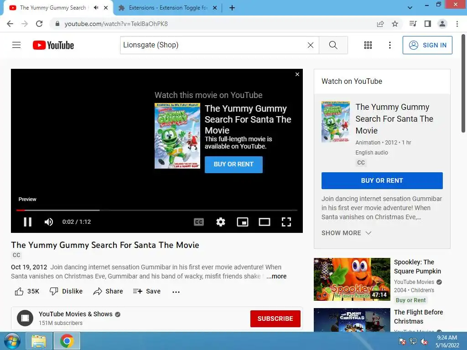Screen dimensions: 467x350
Task: Click side panel movie poster thumbnail
Action: click(x=335, y=122)
